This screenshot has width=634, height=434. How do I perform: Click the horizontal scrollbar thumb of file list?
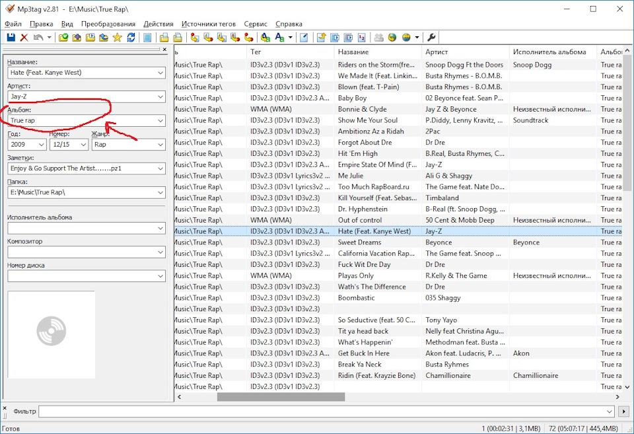281,397
